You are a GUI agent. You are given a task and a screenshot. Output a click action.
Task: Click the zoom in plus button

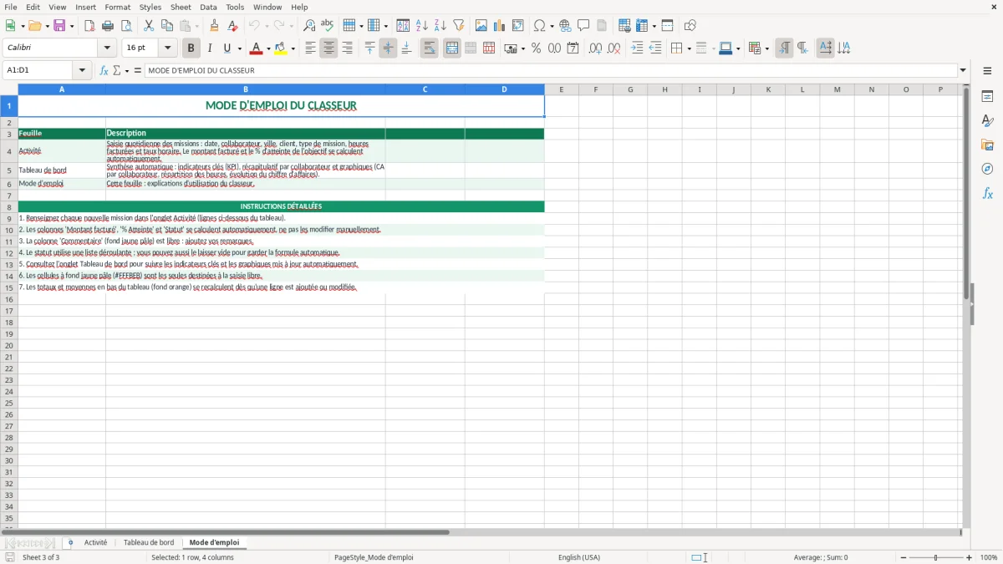click(x=970, y=557)
